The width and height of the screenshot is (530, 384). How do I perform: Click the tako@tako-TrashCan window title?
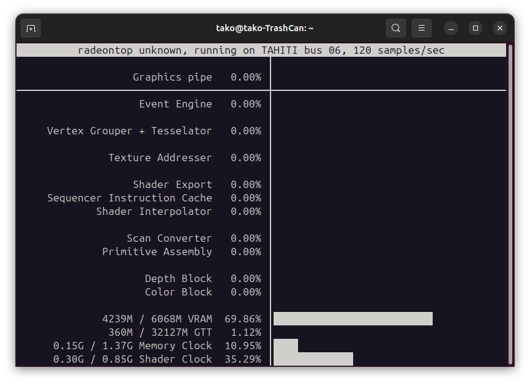tap(265, 28)
